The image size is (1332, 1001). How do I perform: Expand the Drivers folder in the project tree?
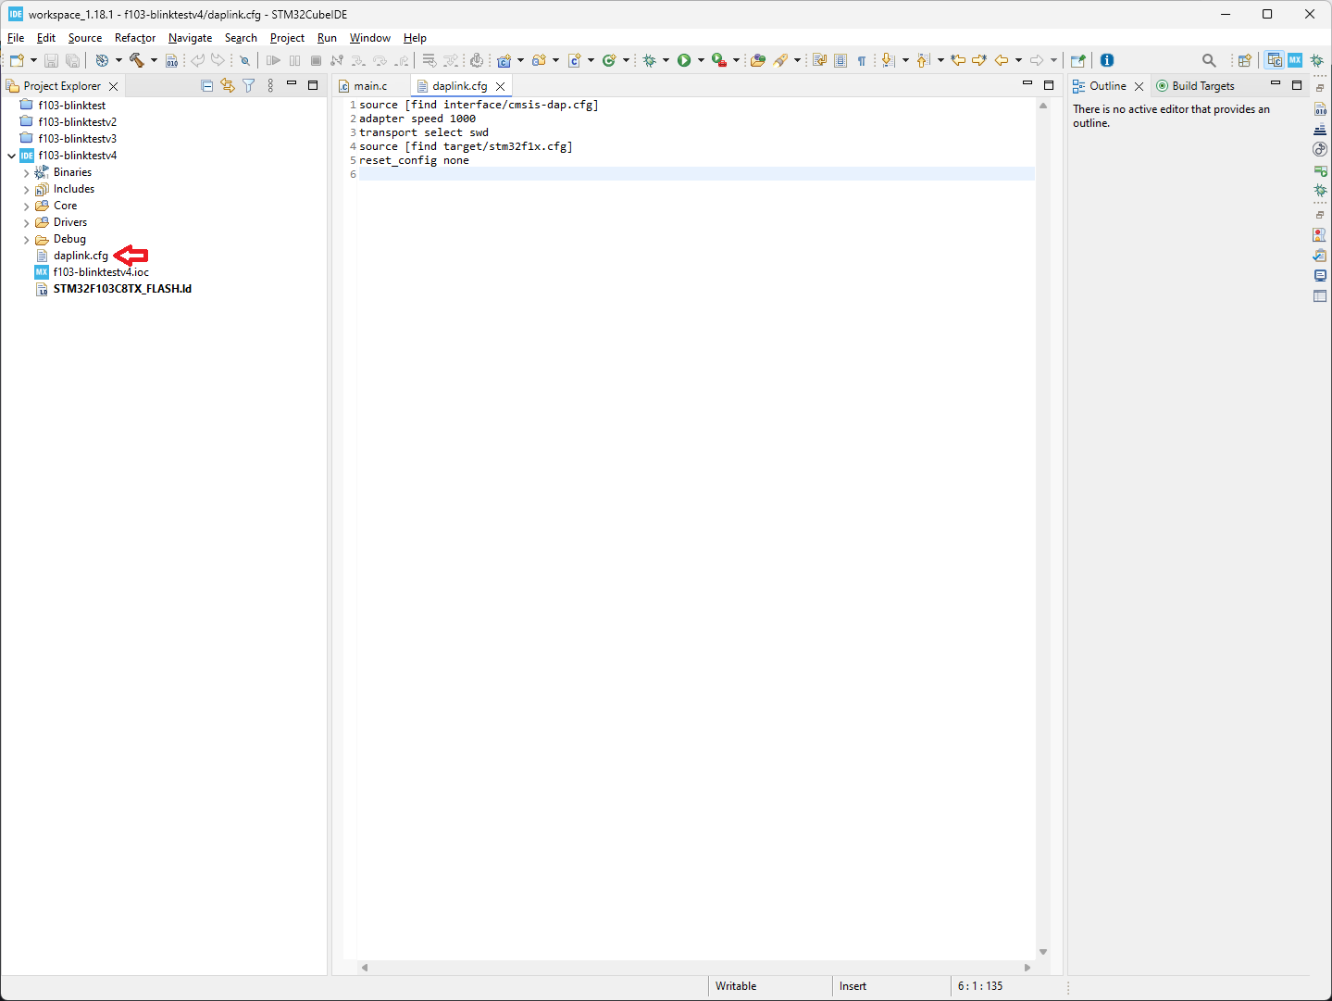[x=27, y=221]
